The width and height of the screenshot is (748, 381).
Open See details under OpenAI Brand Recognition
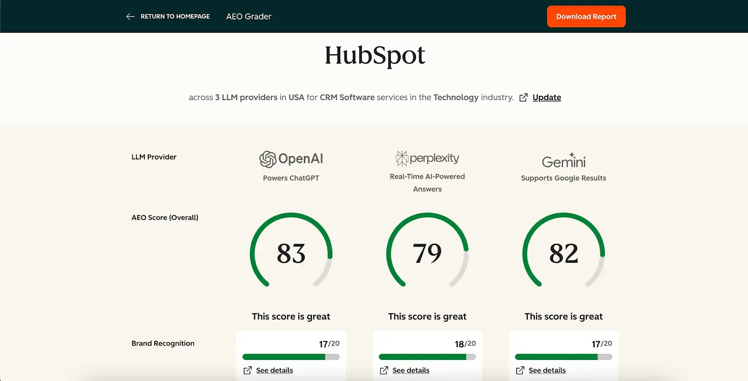pos(274,370)
